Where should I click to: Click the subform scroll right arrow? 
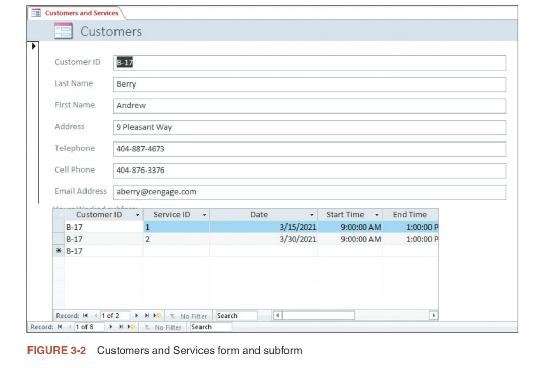tap(434, 316)
